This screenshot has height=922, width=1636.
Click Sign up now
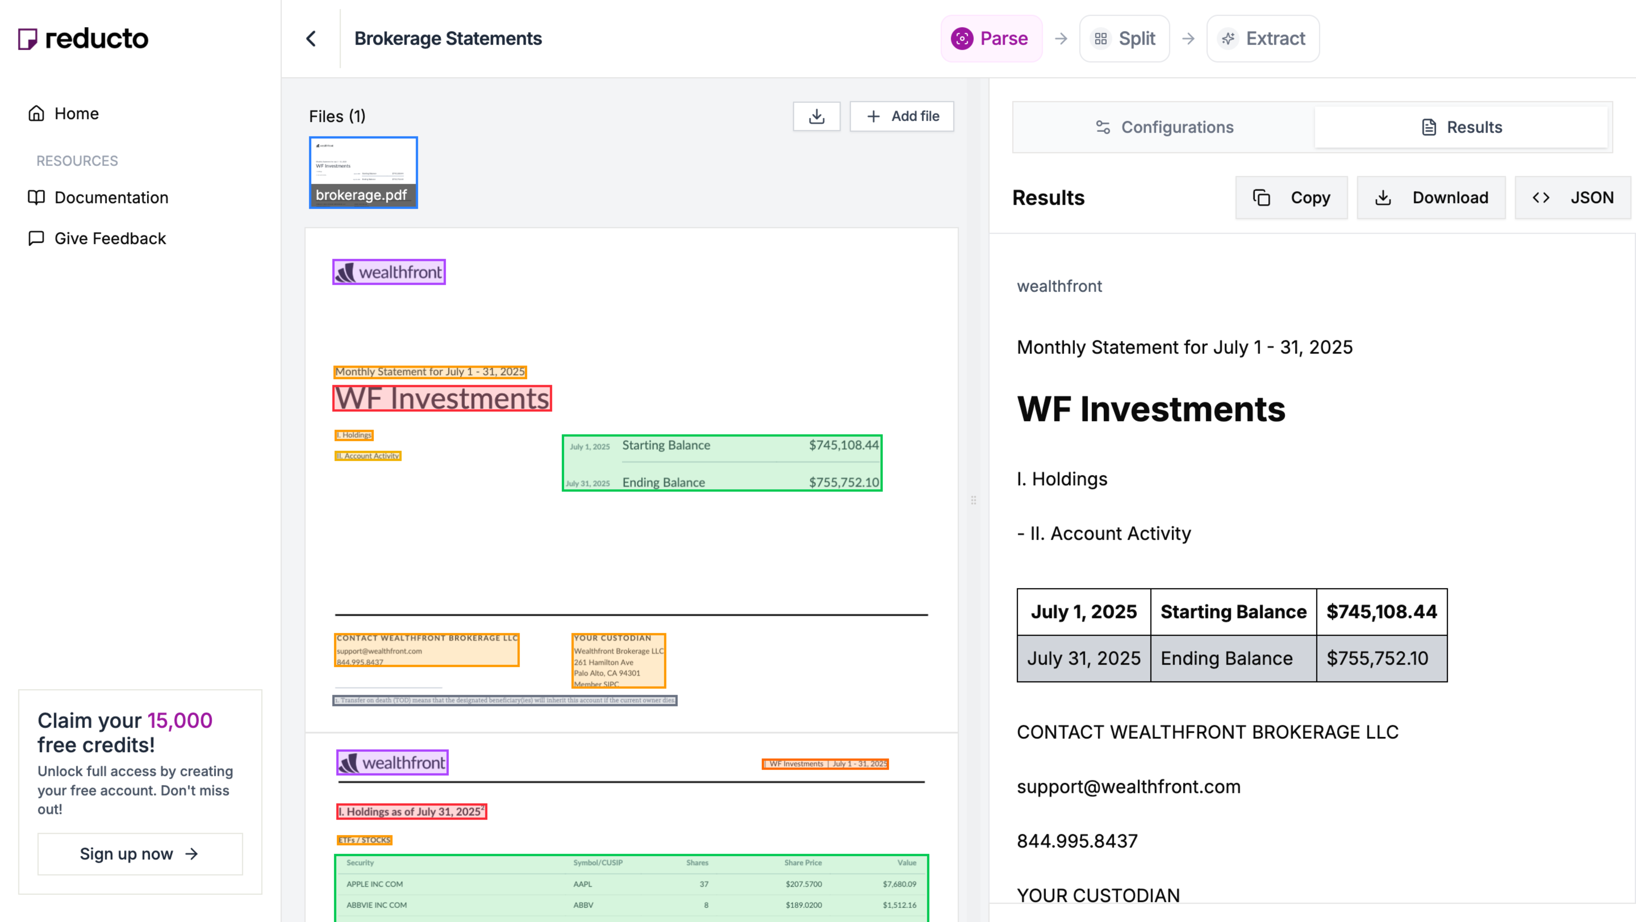click(x=140, y=854)
